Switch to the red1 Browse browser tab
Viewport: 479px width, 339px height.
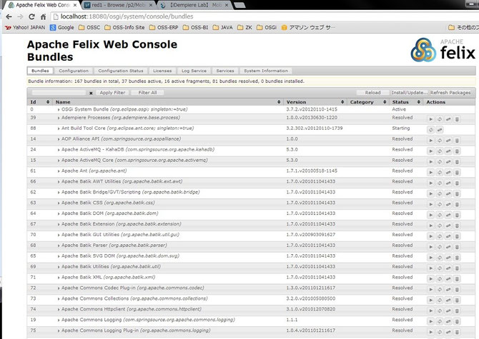tap(119, 5)
